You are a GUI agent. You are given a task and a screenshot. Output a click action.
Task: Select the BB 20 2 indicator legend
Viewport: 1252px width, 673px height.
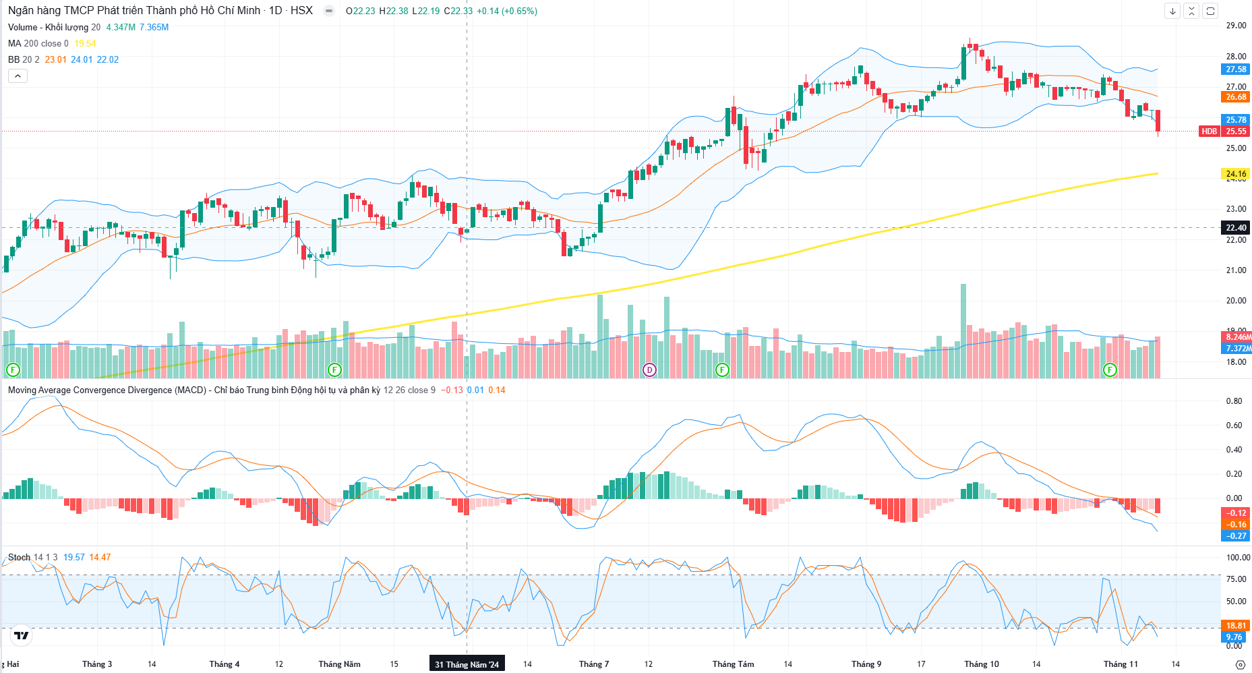click(x=24, y=59)
